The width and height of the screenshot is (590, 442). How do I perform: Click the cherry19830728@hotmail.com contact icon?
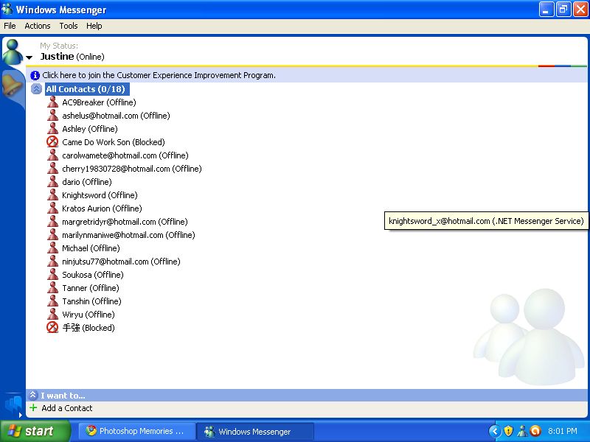click(52, 169)
